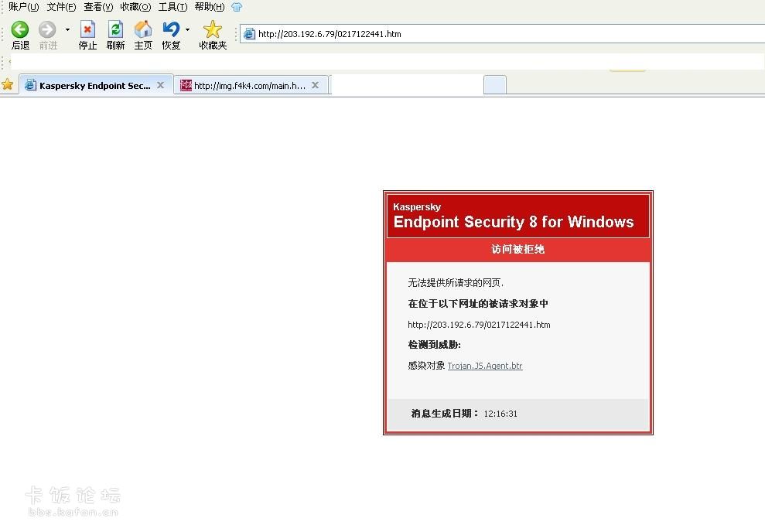The height and width of the screenshot is (525, 765).
Task: Click the address bar URL field
Action: click(x=503, y=34)
